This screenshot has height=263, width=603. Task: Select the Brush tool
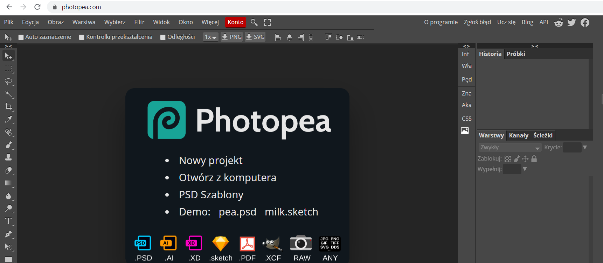click(x=8, y=145)
